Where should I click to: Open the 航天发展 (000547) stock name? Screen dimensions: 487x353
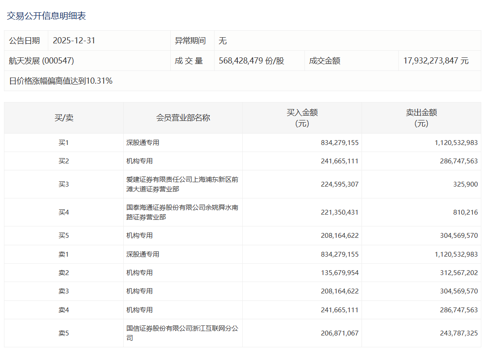point(41,61)
